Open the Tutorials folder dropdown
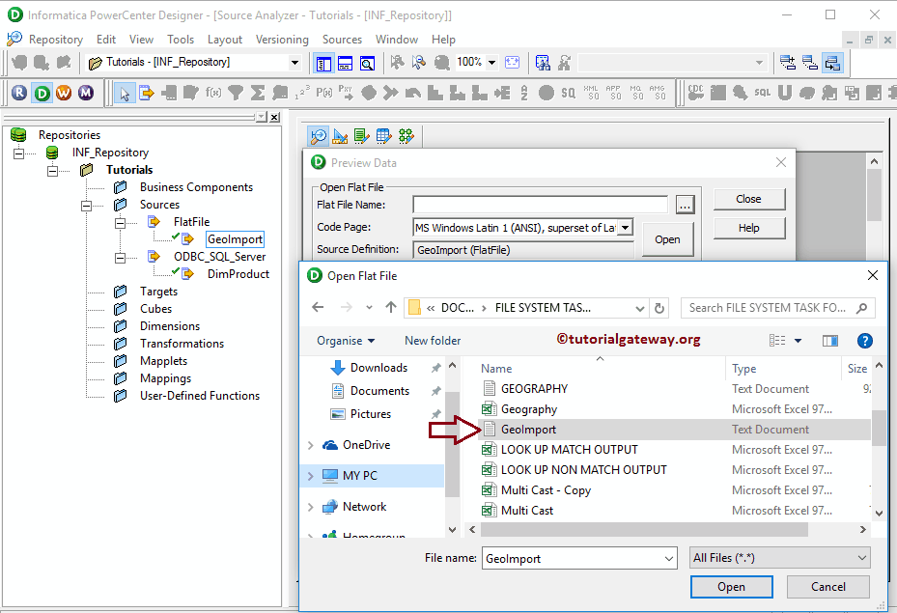 point(294,63)
